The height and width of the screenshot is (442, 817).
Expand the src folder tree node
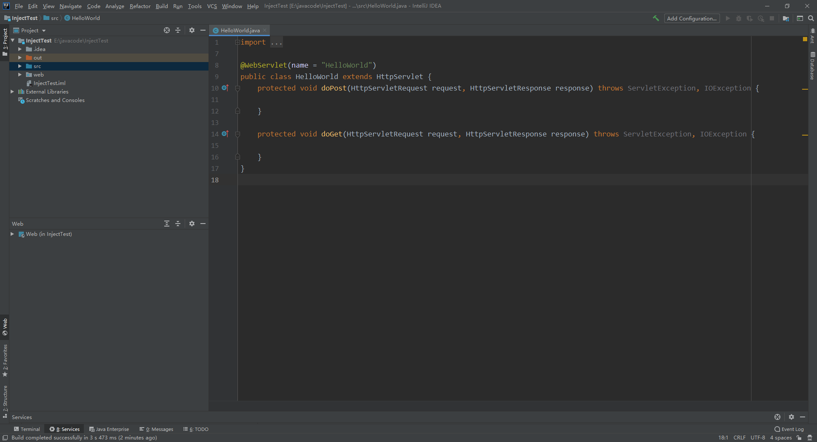click(20, 66)
